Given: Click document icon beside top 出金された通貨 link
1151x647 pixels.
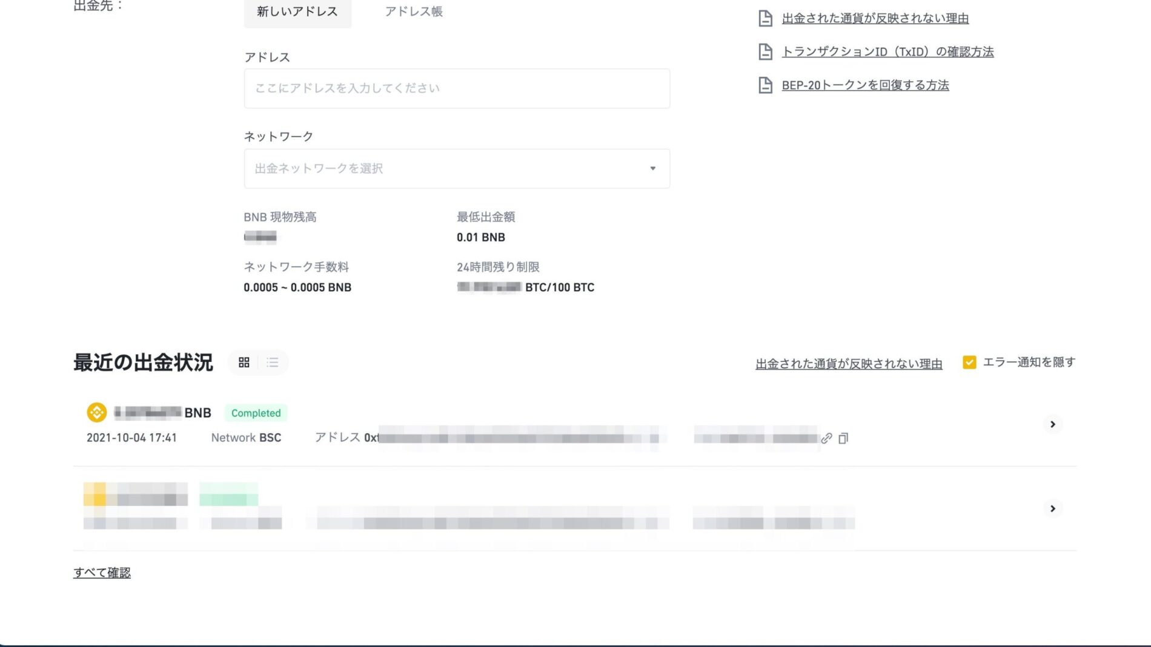Looking at the screenshot, I should click(x=765, y=19).
